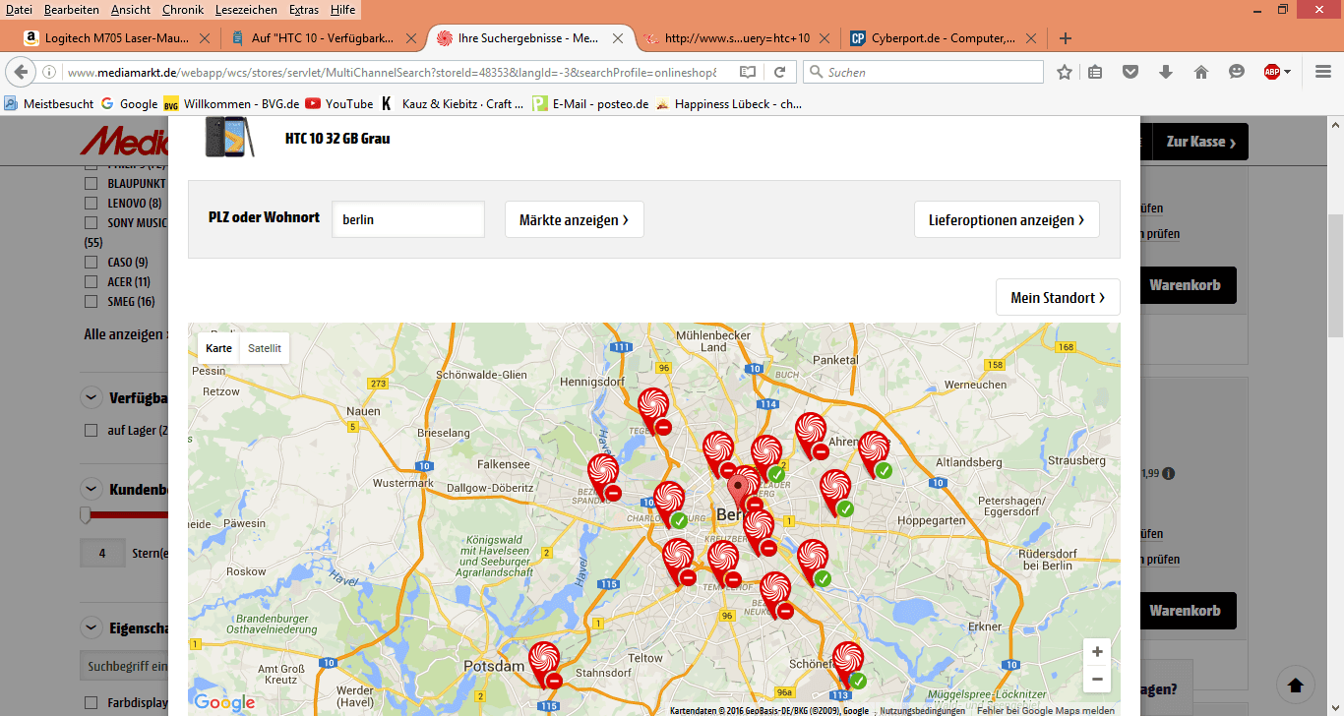Open the Lesezeichen menu
Viewport: 1344px width, 716px height.
[246, 9]
